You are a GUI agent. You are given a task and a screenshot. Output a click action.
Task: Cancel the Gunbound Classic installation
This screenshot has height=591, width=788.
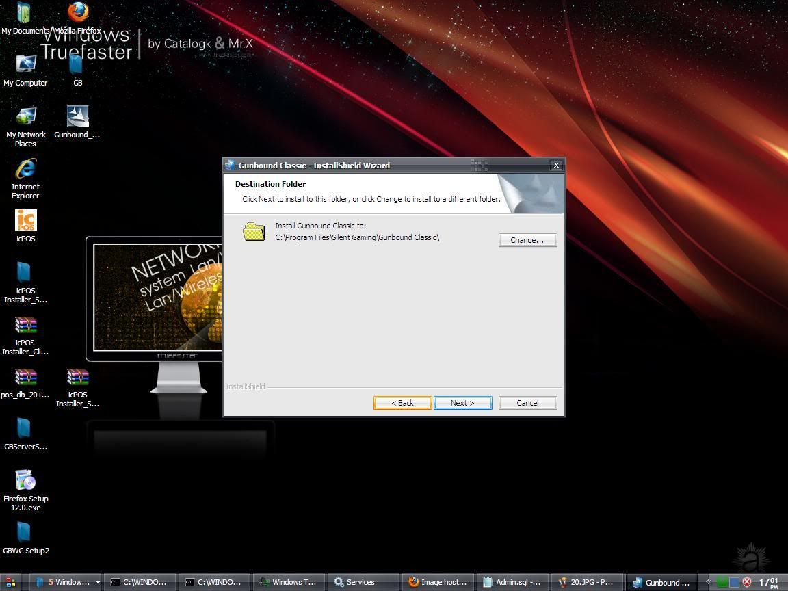click(527, 403)
